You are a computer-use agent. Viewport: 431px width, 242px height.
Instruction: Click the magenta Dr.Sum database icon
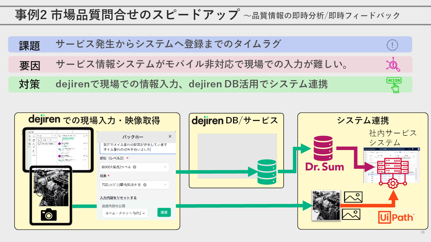[323, 148]
